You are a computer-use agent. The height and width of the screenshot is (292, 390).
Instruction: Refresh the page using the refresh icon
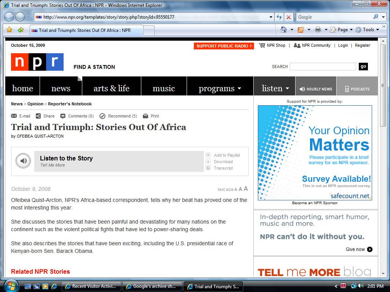pos(279,17)
